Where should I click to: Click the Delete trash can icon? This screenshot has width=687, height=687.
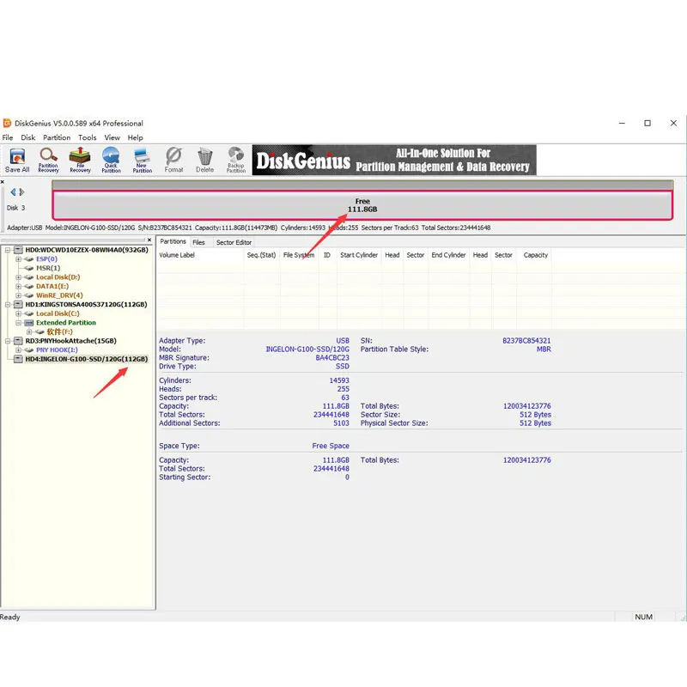204,160
